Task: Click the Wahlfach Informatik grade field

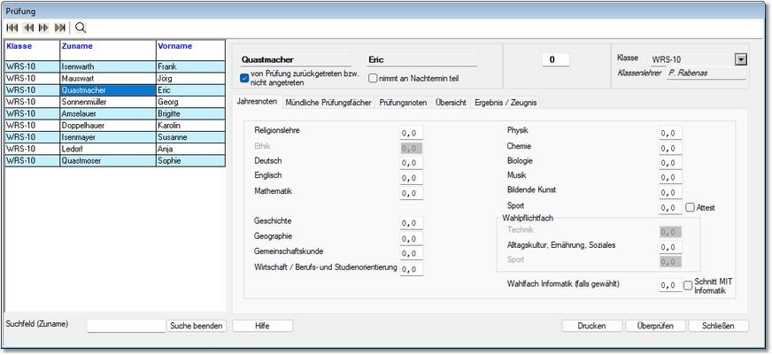Action: 670,286
